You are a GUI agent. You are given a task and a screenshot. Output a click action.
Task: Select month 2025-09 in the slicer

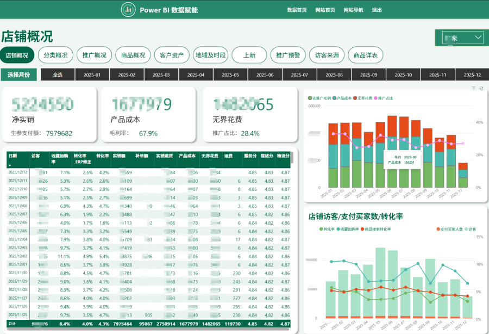369,75
